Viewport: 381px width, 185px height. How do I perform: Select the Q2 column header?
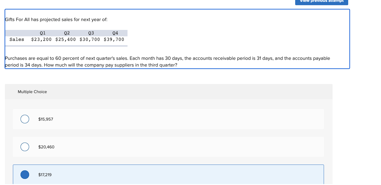pyautogui.click(x=67, y=33)
